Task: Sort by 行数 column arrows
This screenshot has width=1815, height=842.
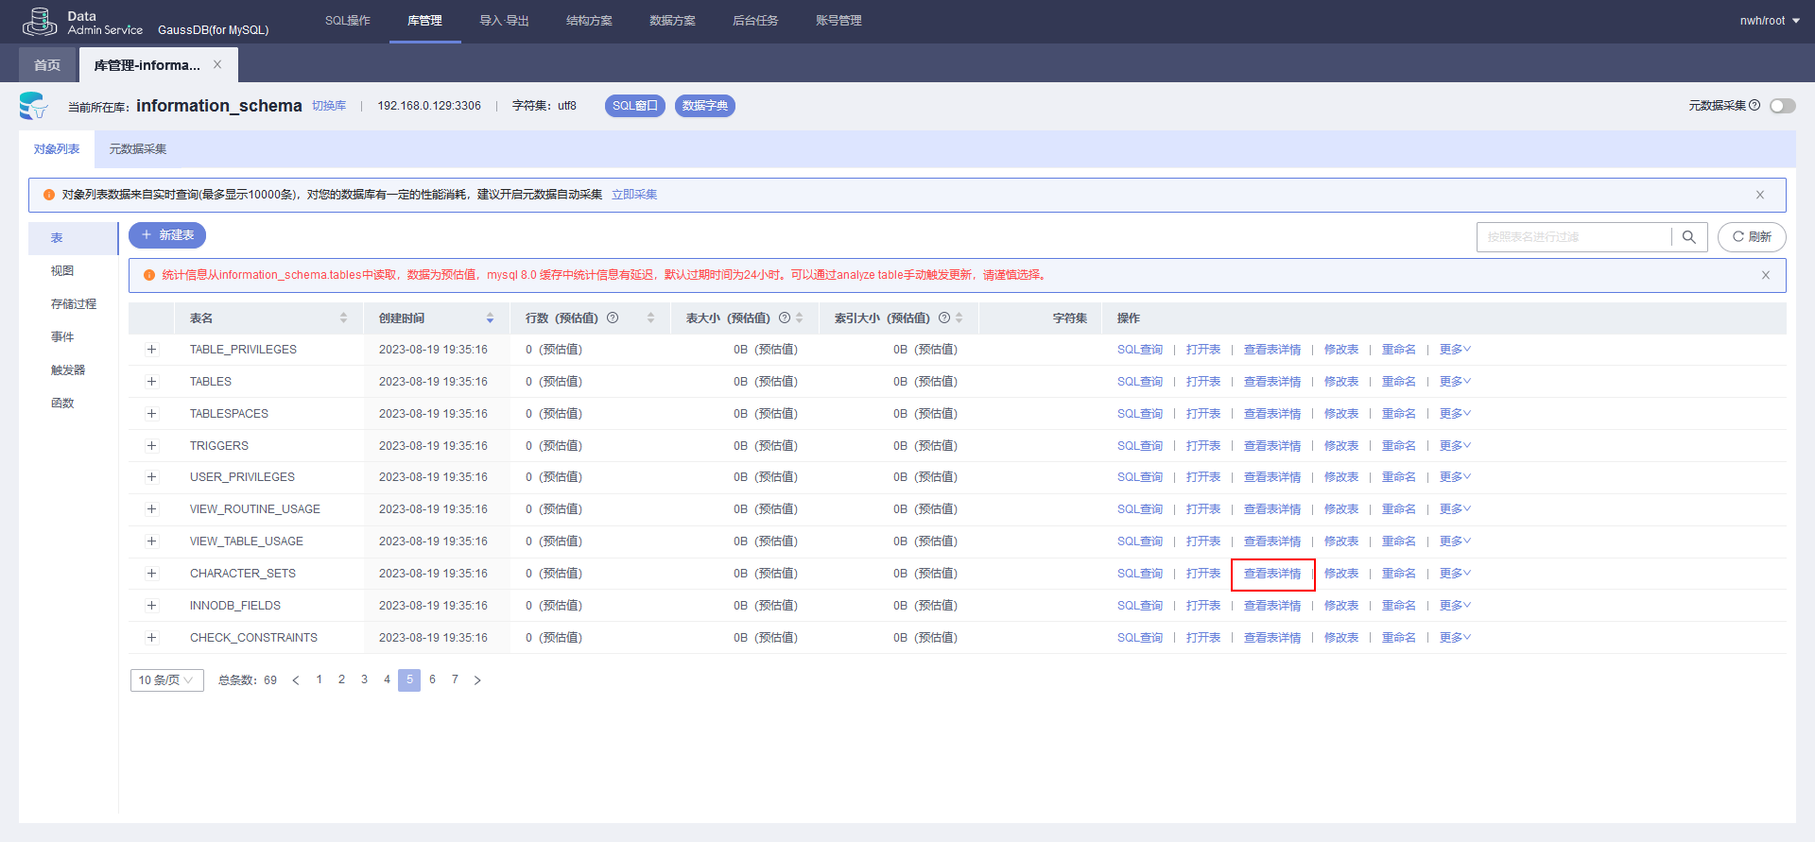Action: 650,318
